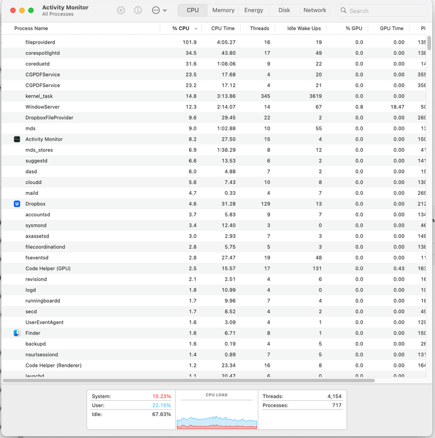The width and height of the screenshot is (435, 438).
Task: Click kernel_task's 3619 idle wake ups value
Action: [316, 96]
